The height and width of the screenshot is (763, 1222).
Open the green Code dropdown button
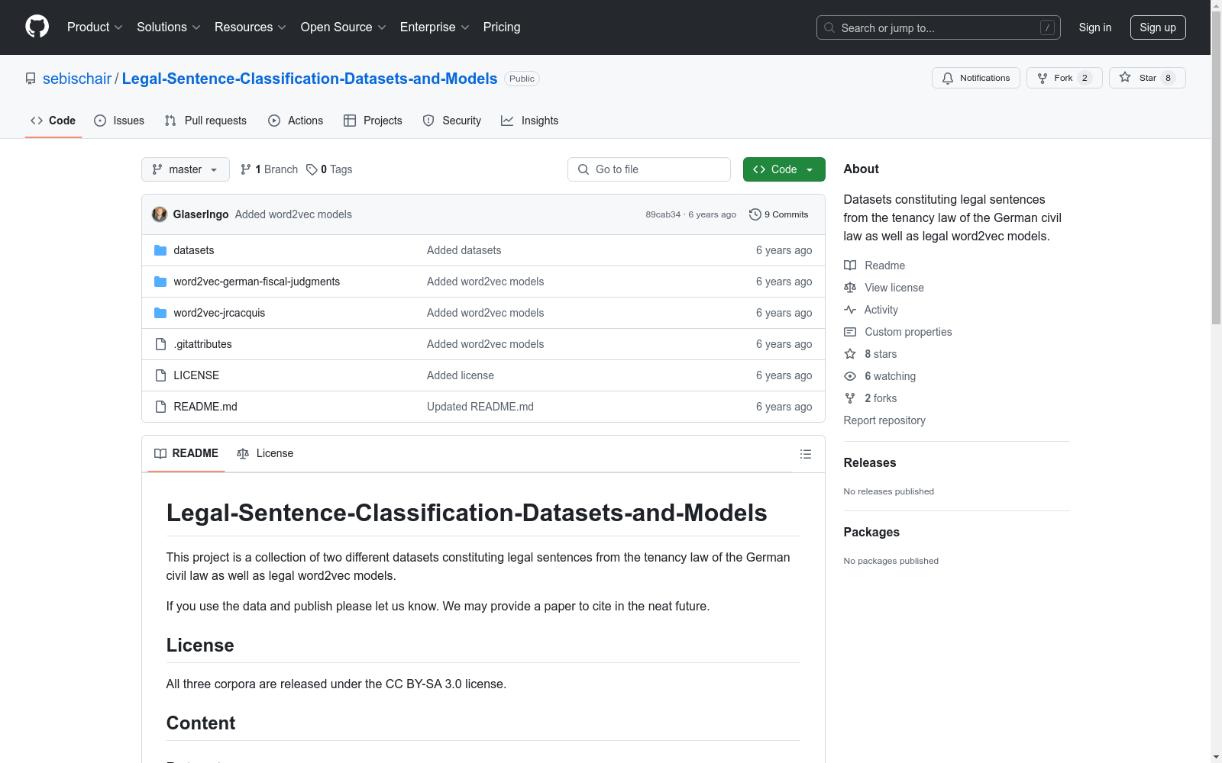784,169
